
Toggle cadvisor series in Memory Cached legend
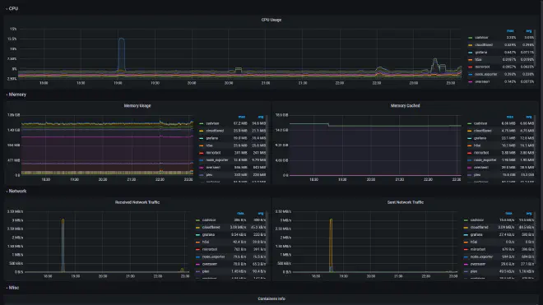point(480,123)
